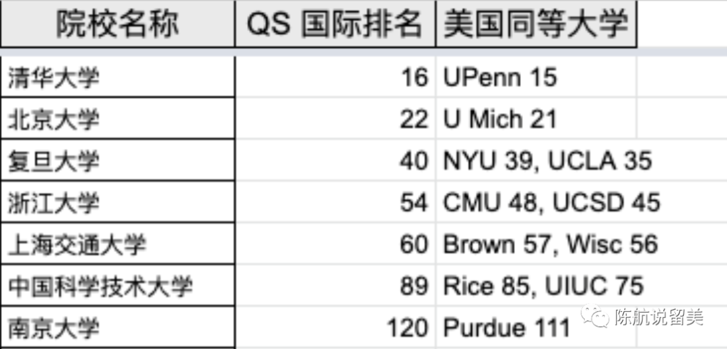Viewport: 727px width, 349px height.
Task: Select the 南京大学 cell
Action: [54, 328]
